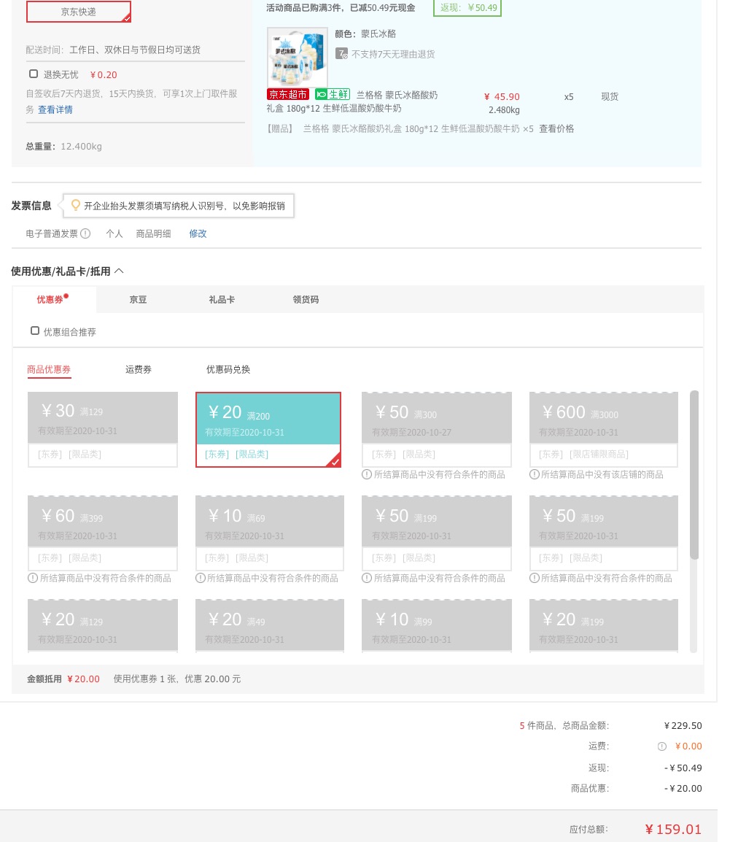Click the ¥10 满99 coupon
Screen dimensions: 738x842
436,625
